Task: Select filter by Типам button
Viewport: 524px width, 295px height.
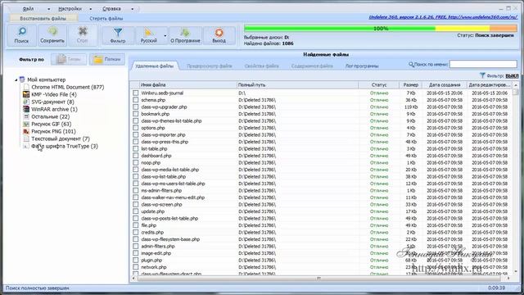Action: pyautogui.click(x=69, y=60)
